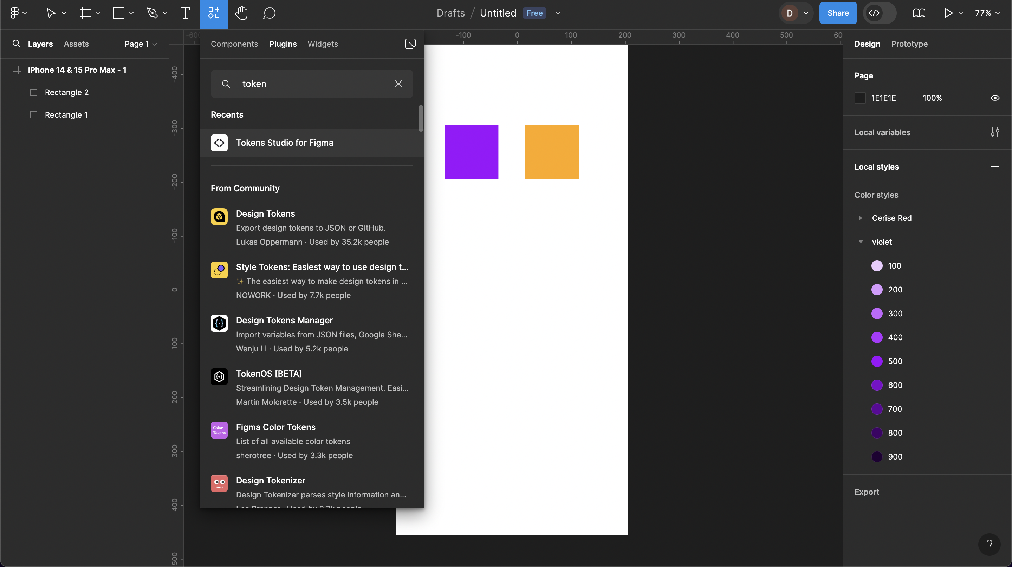This screenshot has width=1012, height=567.
Task: Open the Libraries book icon
Action: coord(919,13)
